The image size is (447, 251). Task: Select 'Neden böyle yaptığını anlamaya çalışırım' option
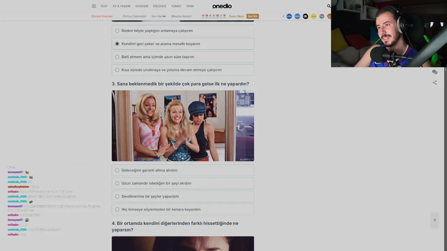point(183,31)
